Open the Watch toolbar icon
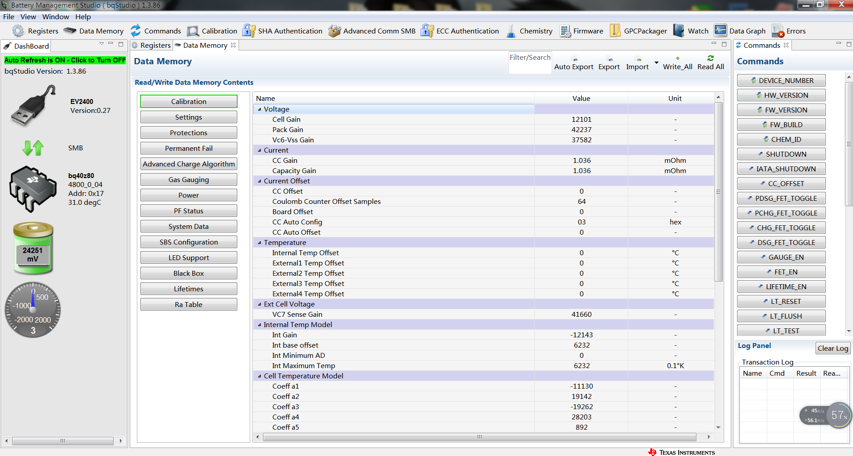Image resolution: width=853 pixels, height=456 pixels. (x=679, y=31)
